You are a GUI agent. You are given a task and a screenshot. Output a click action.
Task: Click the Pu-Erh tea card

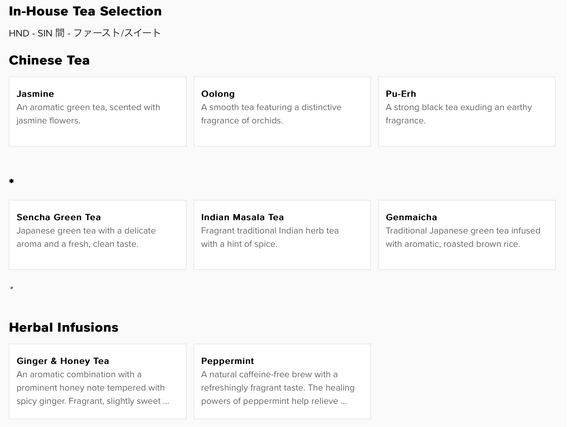tap(467, 111)
